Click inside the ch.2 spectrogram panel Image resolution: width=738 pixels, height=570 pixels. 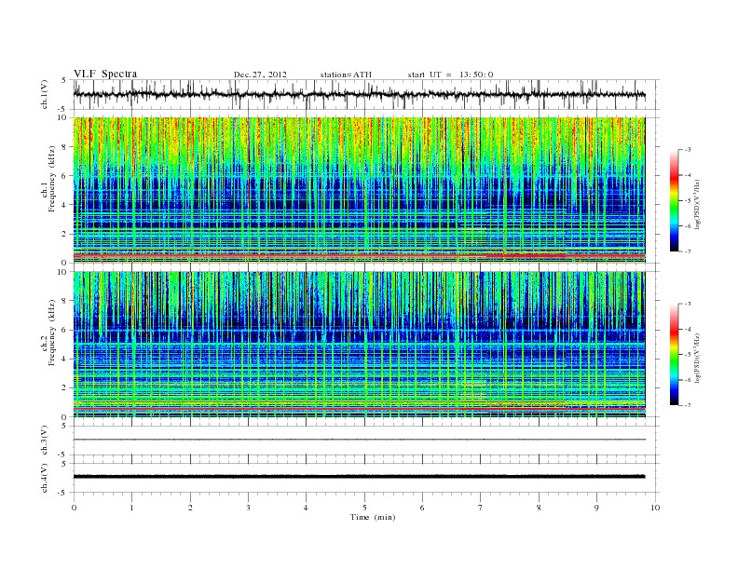click(359, 344)
